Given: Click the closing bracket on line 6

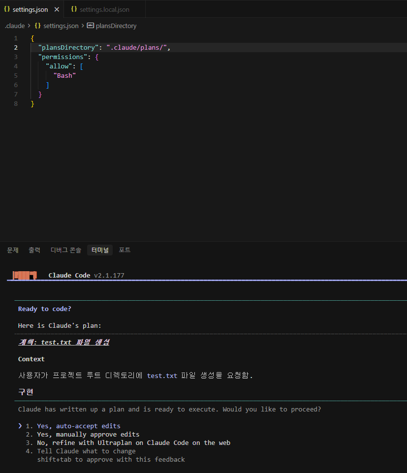Looking at the screenshot, I should 47,85.
